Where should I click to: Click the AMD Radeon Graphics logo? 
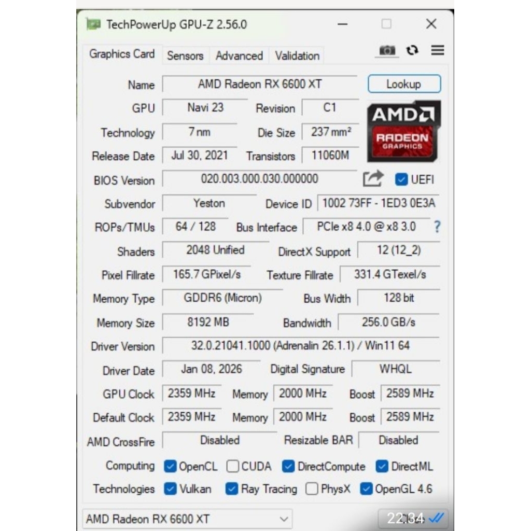403,131
